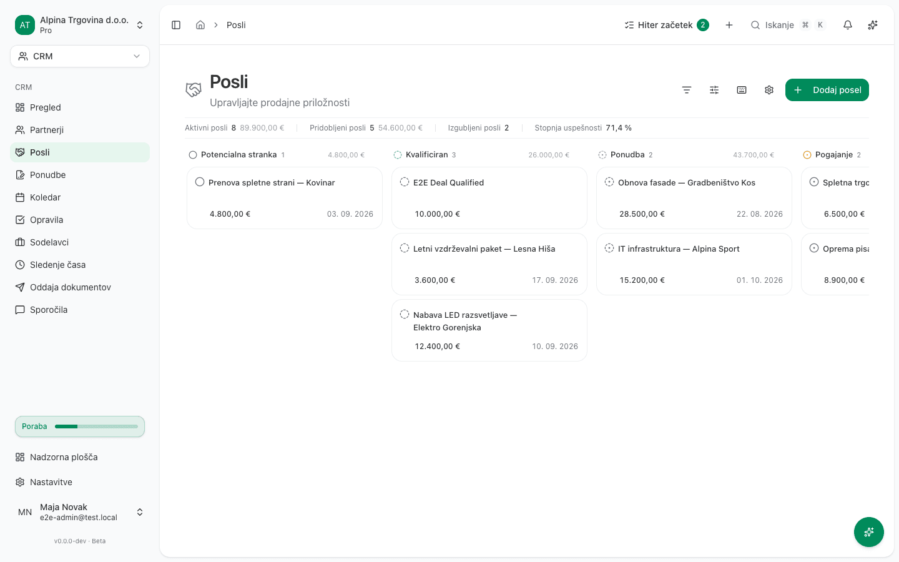
Task: Click status icon on E2E Deal Qualified card
Action: click(x=405, y=182)
